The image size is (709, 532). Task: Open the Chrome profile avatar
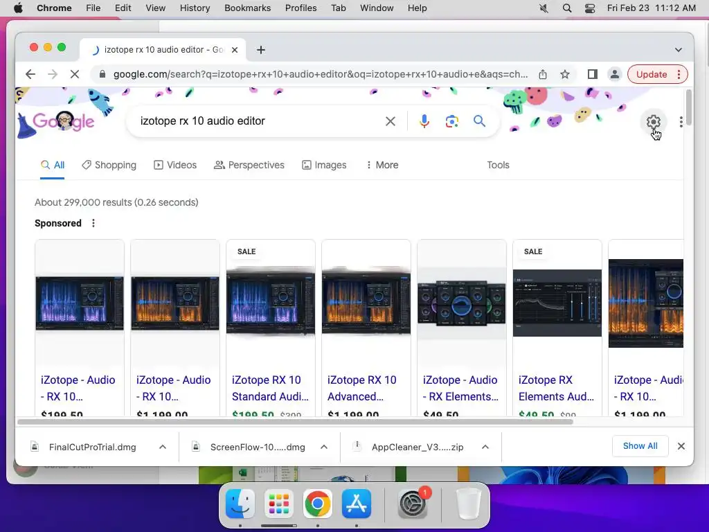click(615, 74)
